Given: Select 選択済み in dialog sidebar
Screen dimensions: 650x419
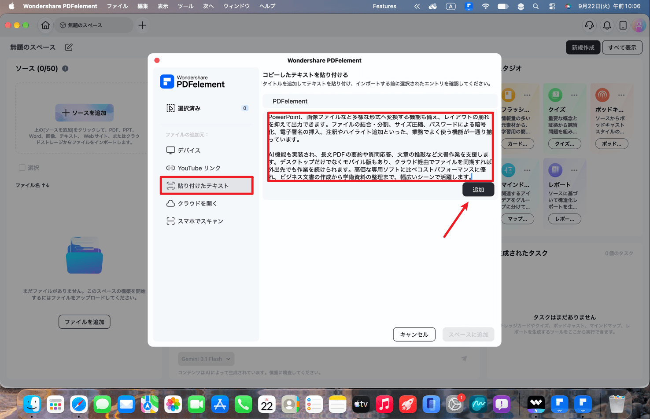Looking at the screenshot, I should coord(207,108).
